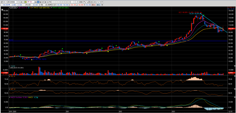Select daily 일 period button
236x113 pixels.
tap(36, 2)
